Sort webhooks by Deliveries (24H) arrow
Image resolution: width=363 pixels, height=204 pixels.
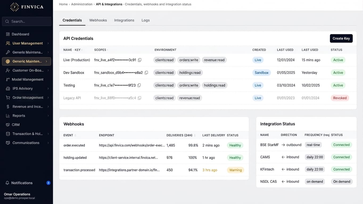tap(195, 135)
